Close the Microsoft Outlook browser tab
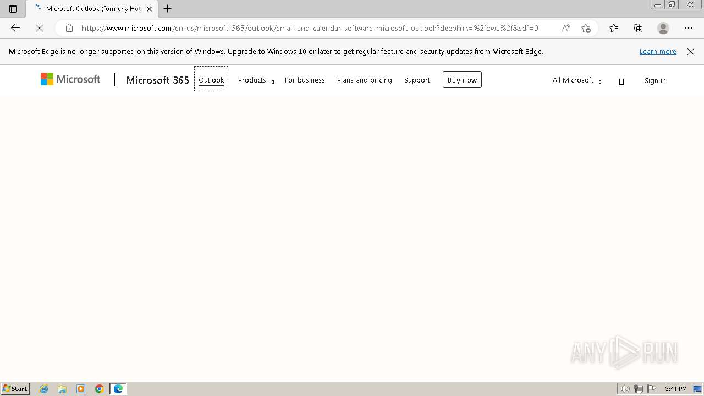 pyautogui.click(x=149, y=9)
